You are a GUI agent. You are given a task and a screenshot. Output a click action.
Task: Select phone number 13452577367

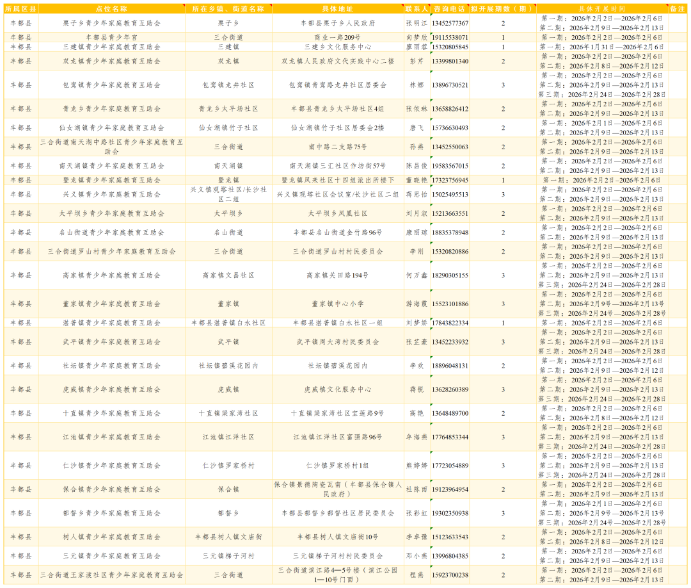(450, 23)
